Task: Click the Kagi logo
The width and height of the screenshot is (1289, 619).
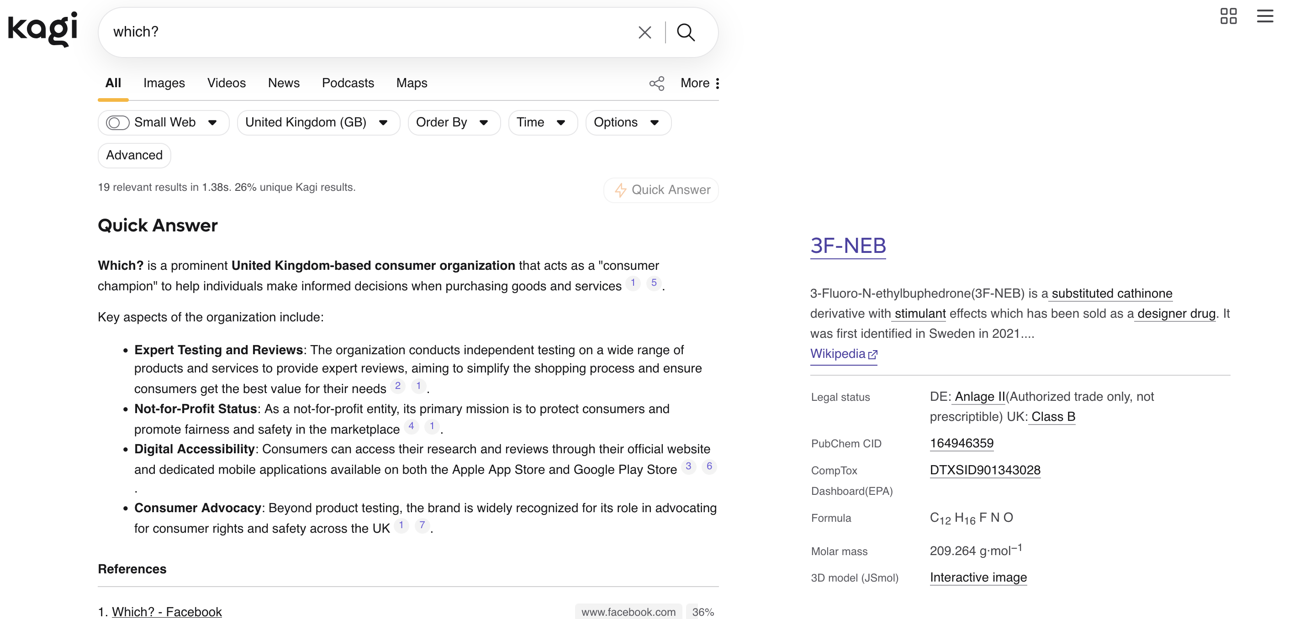Action: click(x=42, y=29)
